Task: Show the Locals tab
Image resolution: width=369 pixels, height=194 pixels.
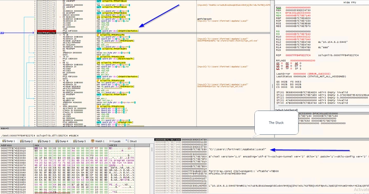Action: [x=115, y=141]
